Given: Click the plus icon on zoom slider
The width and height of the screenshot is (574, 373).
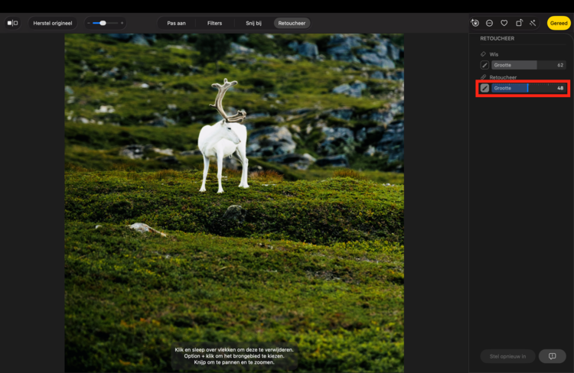Looking at the screenshot, I should coord(122,23).
